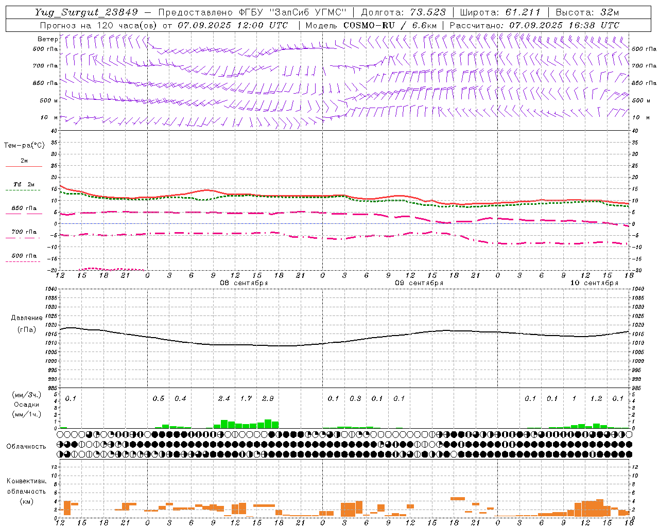Viewport: 659px width, 527px height.
Task: Click the 0.5 precipitation value
Action: click(159, 399)
